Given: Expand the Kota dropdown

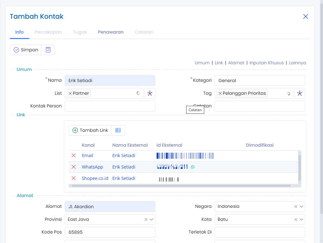Looking at the screenshot, I should (301, 219).
